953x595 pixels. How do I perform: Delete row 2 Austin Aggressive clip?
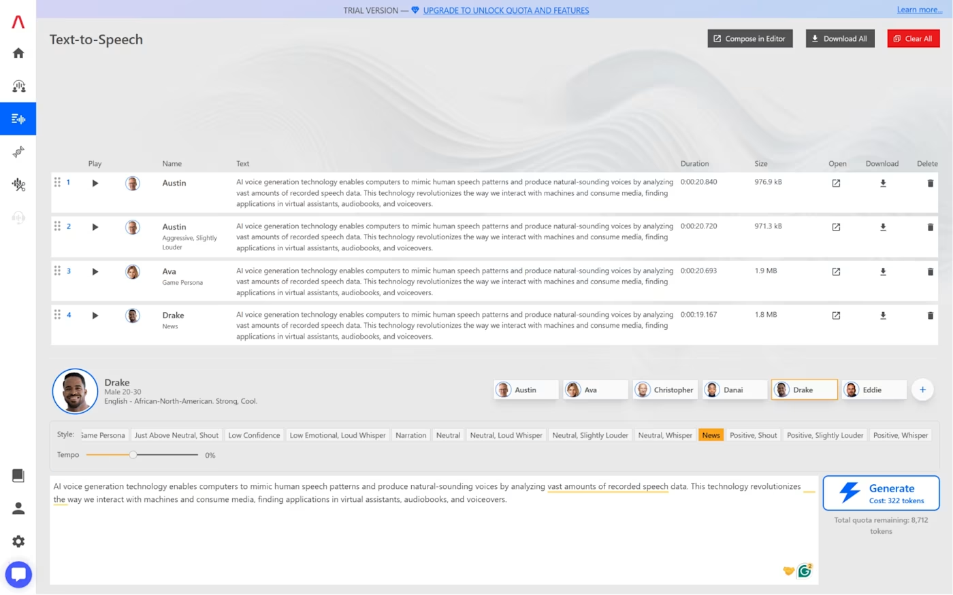tap(931, 227)
